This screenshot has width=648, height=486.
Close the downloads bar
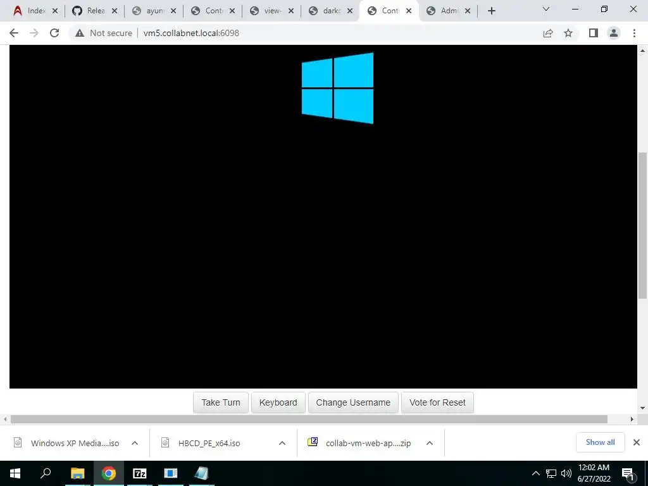[637, 442]
